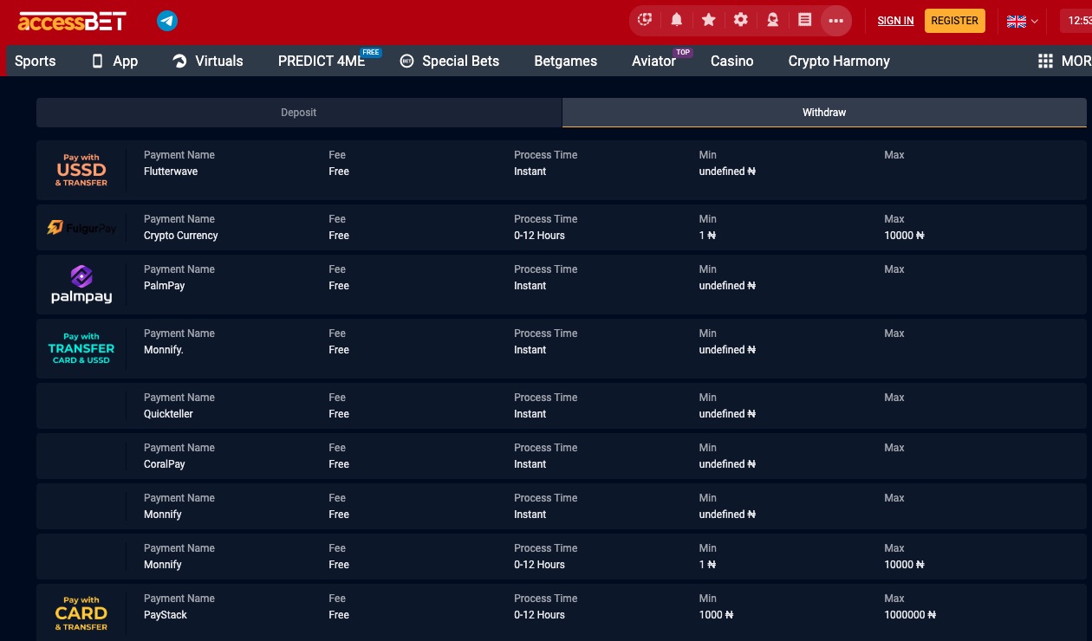
Task: Open the settings gear icon
Action: coord(741,20)
